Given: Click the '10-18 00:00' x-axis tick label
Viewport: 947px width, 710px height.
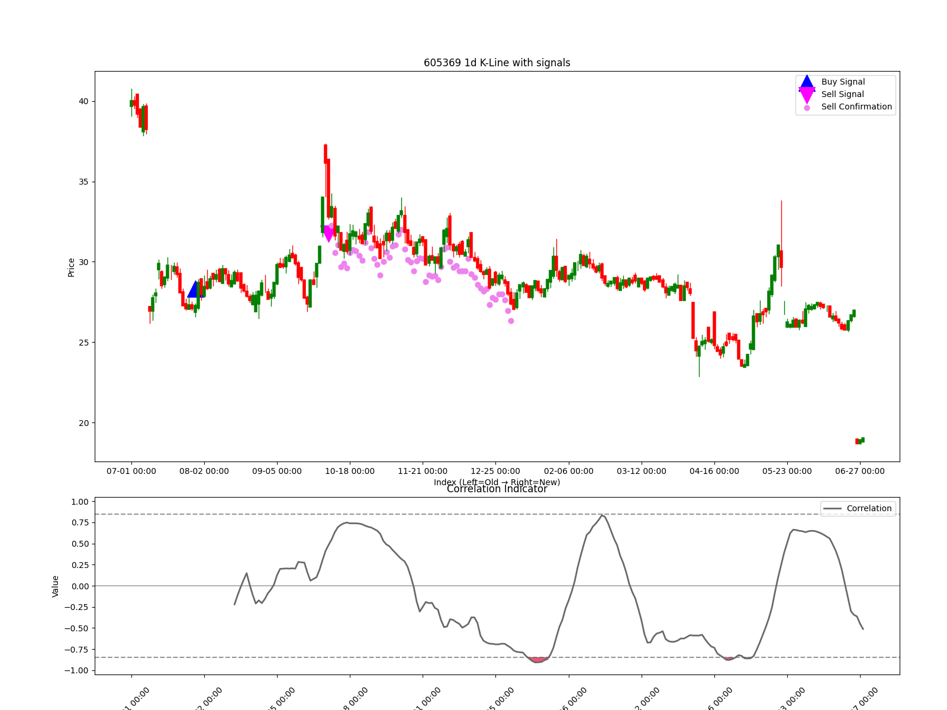Looking at the screenshot, I should tap(350, 471).
